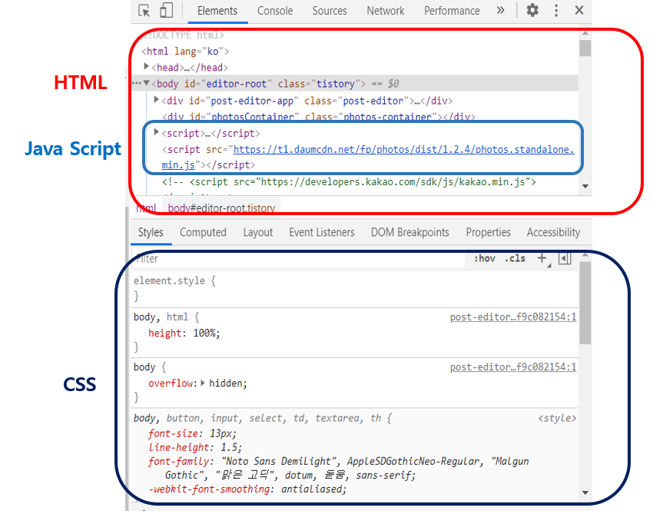Switch to the Elements tab
Image resolution: width=653 pixels, height=521 pixels.
tap(217, 11)
